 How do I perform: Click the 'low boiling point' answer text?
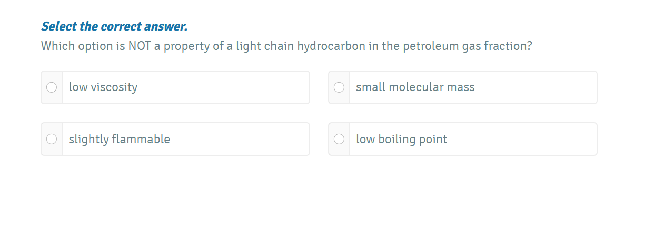(x=401, y=139)
